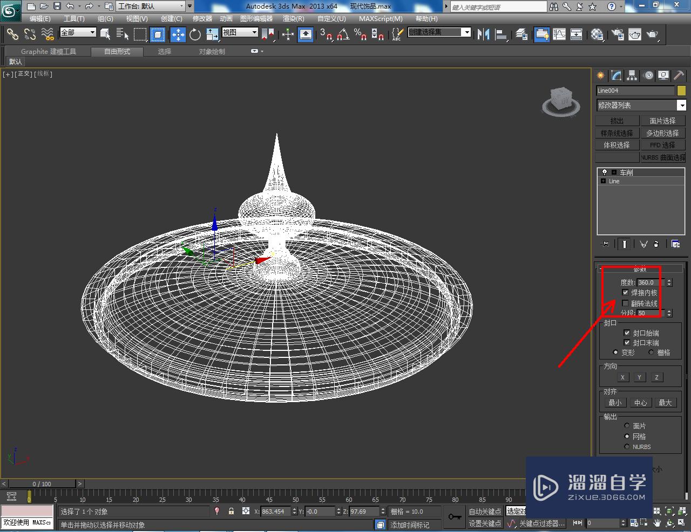Screen dimensions: 691x532
Task: Open the MAXScript(M) menu
Action: 381,19
